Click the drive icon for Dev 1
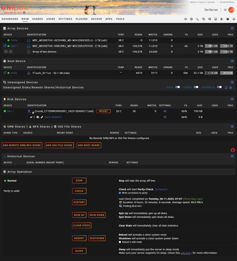Image resolution: width=237 pixels, height=261 pixels. 29,111
